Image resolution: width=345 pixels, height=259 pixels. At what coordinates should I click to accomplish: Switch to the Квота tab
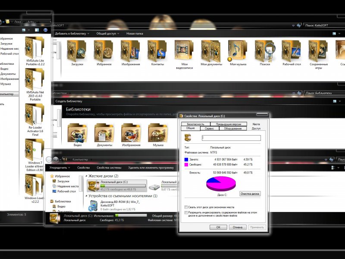tap(256, 124)
